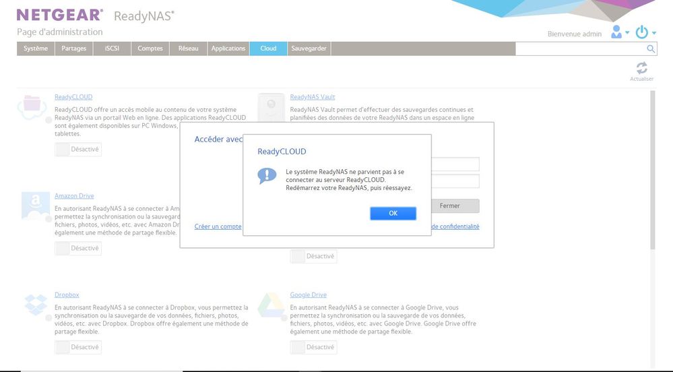Viewport: 673px width, 372px height.
Task: Click the page vertical scrollbar
Action: [x=653, y=170]
